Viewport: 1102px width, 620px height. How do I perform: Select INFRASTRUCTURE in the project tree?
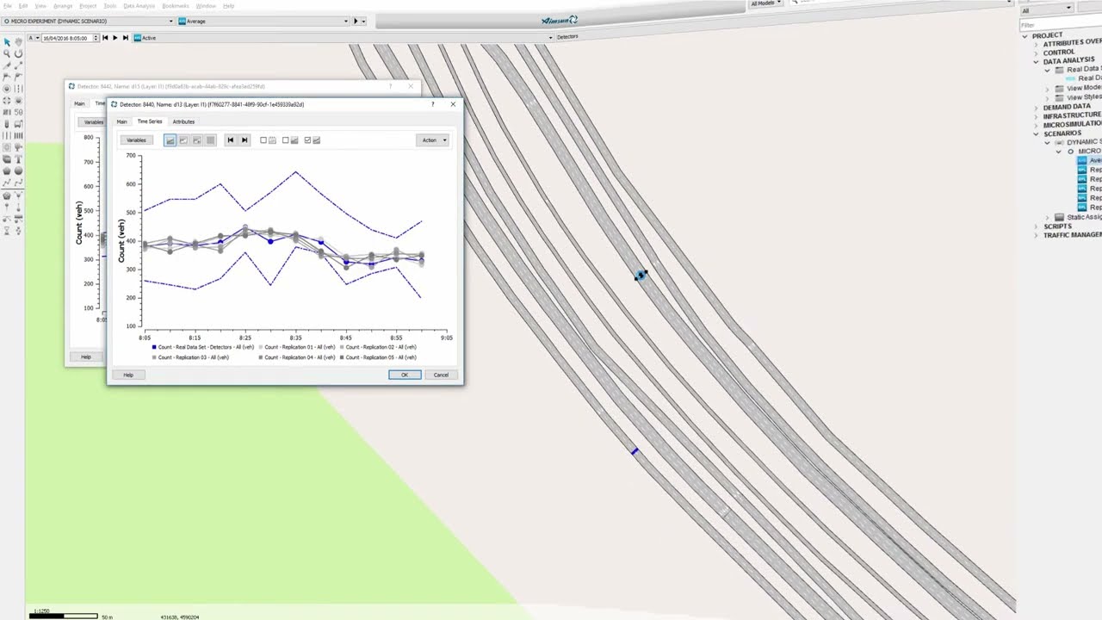tap(1072, 115)
